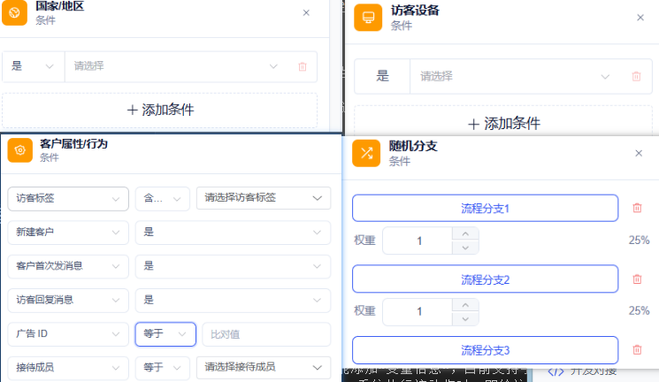Increase the 权重 weight of 流程分支1
Image resolution: width=659 pixels, height=382 pixels.
[x=465, y=234]
